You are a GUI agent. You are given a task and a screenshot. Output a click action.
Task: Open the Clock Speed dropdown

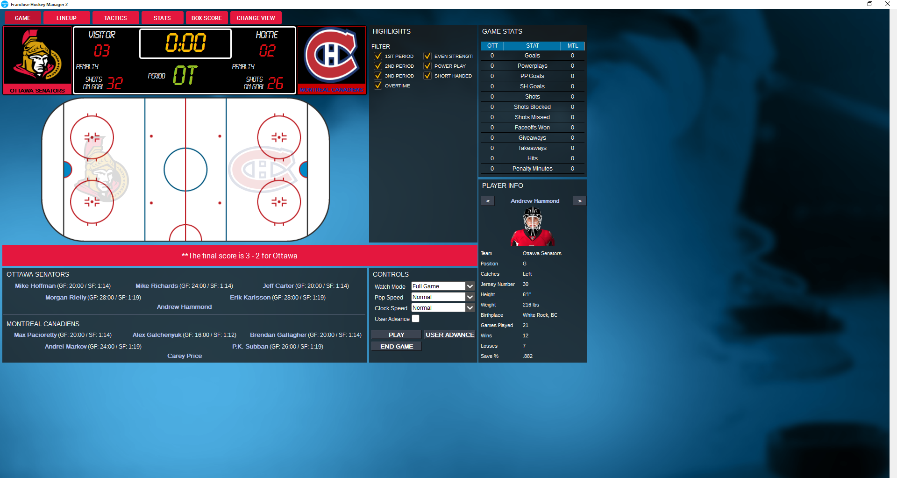click(443, 308)
